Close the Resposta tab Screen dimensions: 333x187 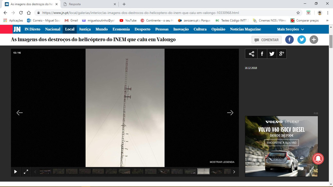[x=115, y=4]
